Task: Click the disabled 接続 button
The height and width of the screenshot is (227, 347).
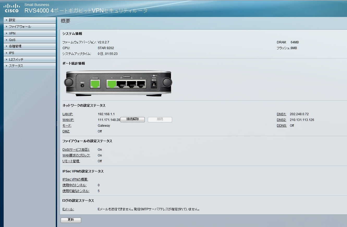Action: (x=160, y=119)
